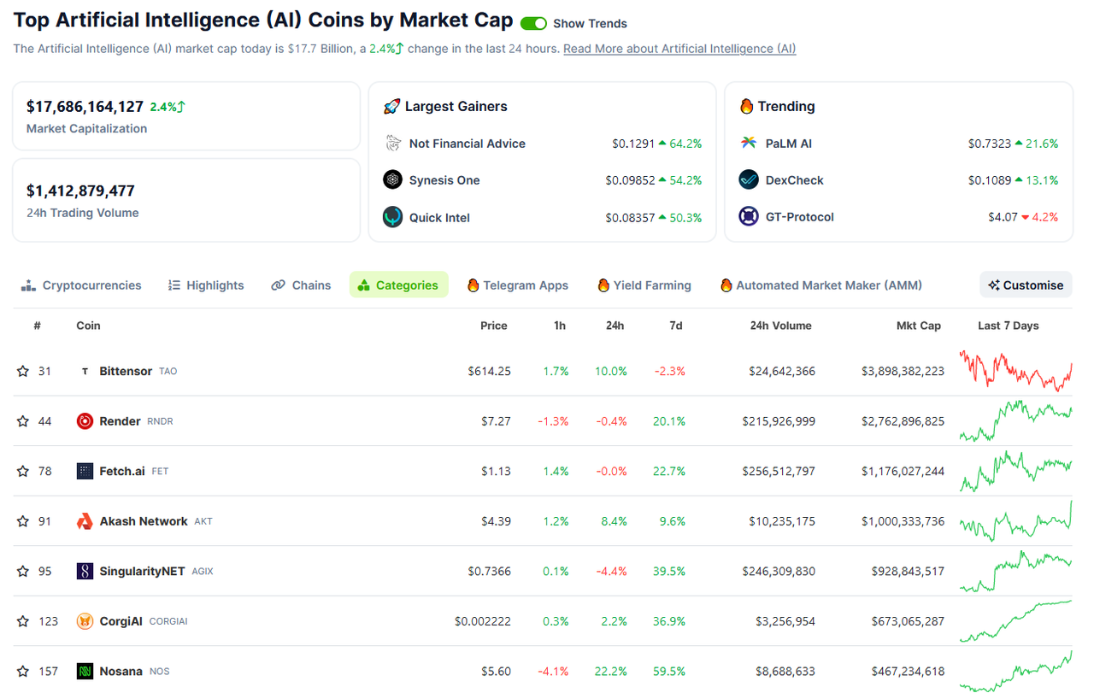Click the $17,686,164,127 market cap value
This screenshot has width=1094, height=693.
85,107
